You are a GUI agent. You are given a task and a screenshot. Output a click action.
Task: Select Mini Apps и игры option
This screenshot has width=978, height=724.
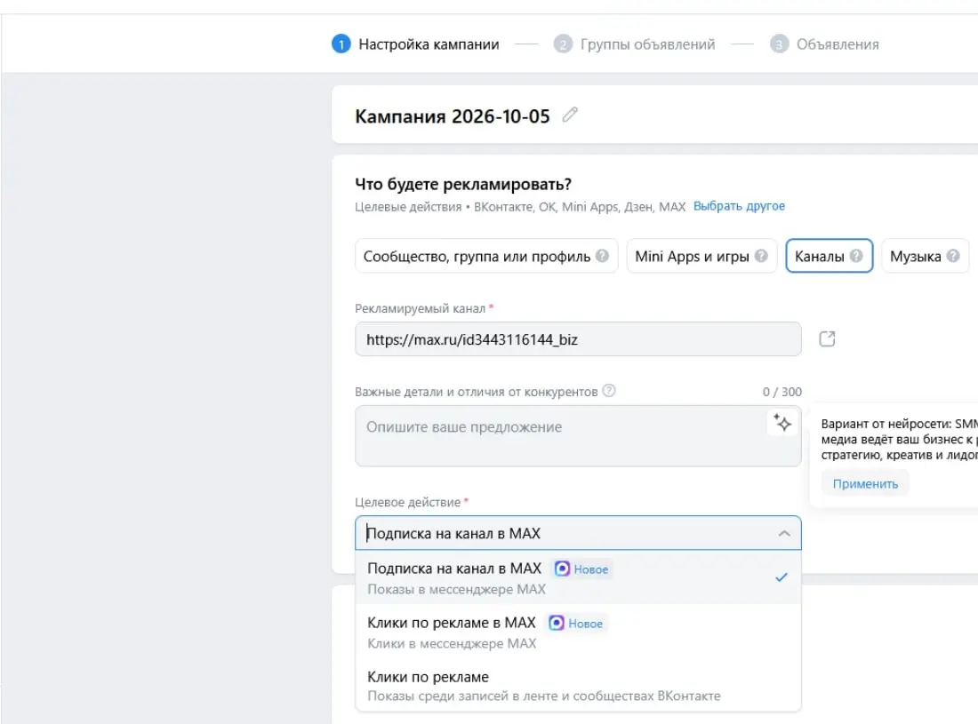click(701, 256)
